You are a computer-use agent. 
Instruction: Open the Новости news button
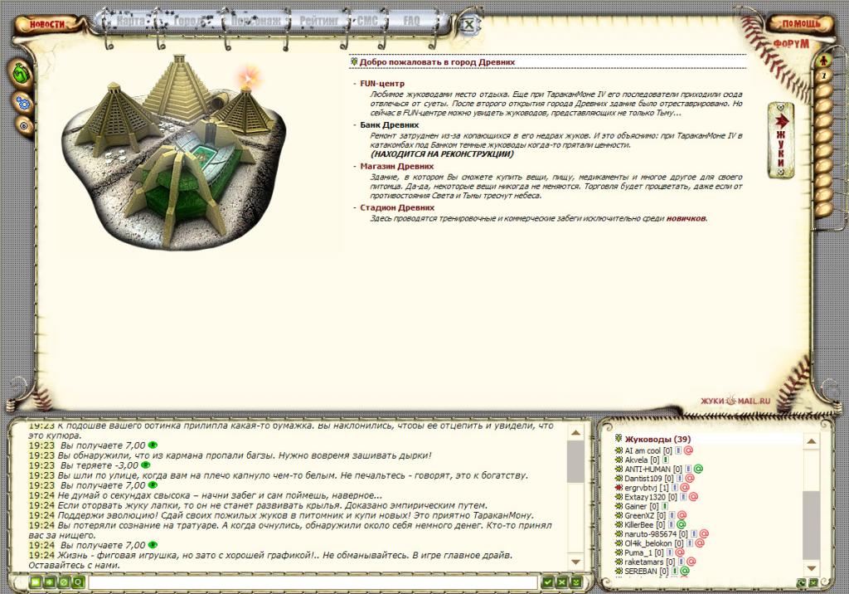click(x=46, y=24)
